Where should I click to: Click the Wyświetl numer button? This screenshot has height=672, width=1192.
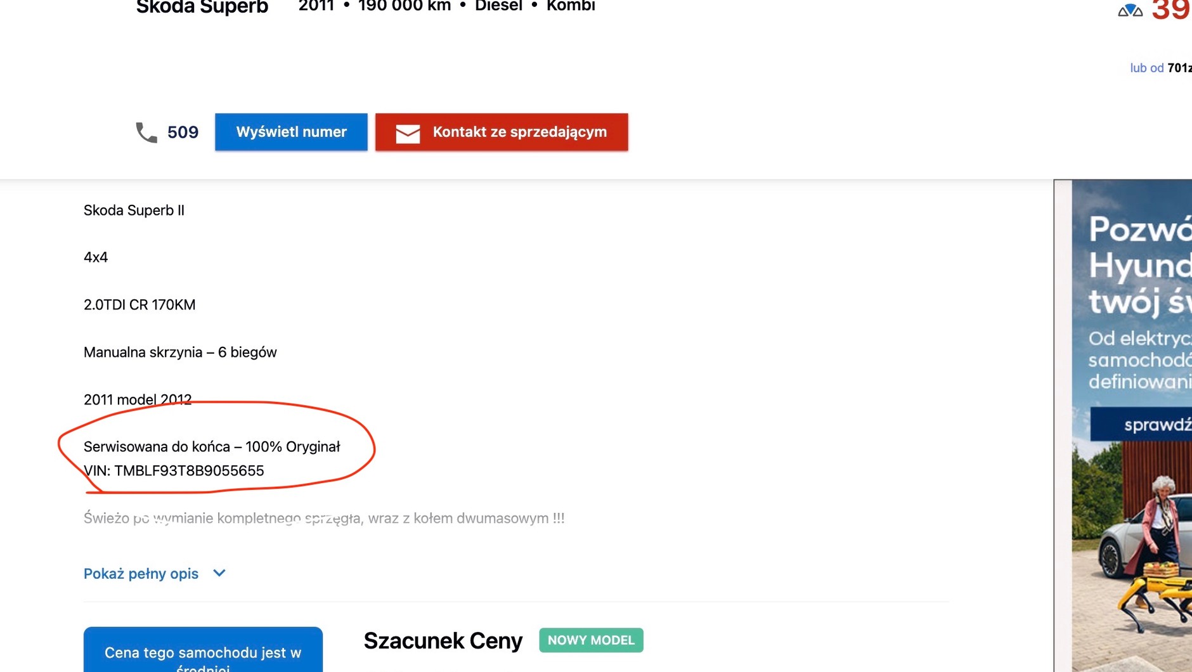[x=291, y=132]
